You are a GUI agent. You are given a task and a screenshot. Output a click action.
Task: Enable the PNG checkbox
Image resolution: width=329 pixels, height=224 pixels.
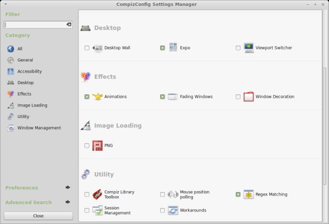coord(87,145)
